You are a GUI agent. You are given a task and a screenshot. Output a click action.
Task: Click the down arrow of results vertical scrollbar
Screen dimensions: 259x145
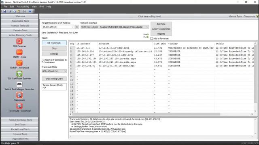click(255, 111)
